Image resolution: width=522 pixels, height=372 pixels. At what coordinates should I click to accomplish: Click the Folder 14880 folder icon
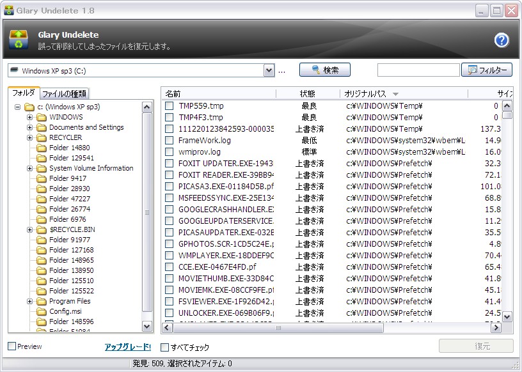pyautogui.click(x=42, y=148)
